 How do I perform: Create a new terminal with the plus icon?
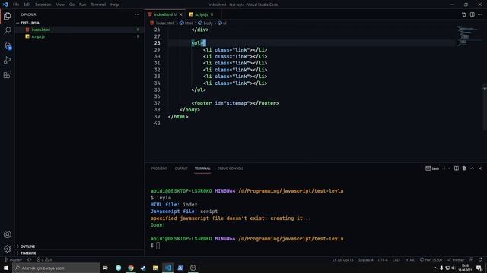pyautogui.click(x=444, y=168)
